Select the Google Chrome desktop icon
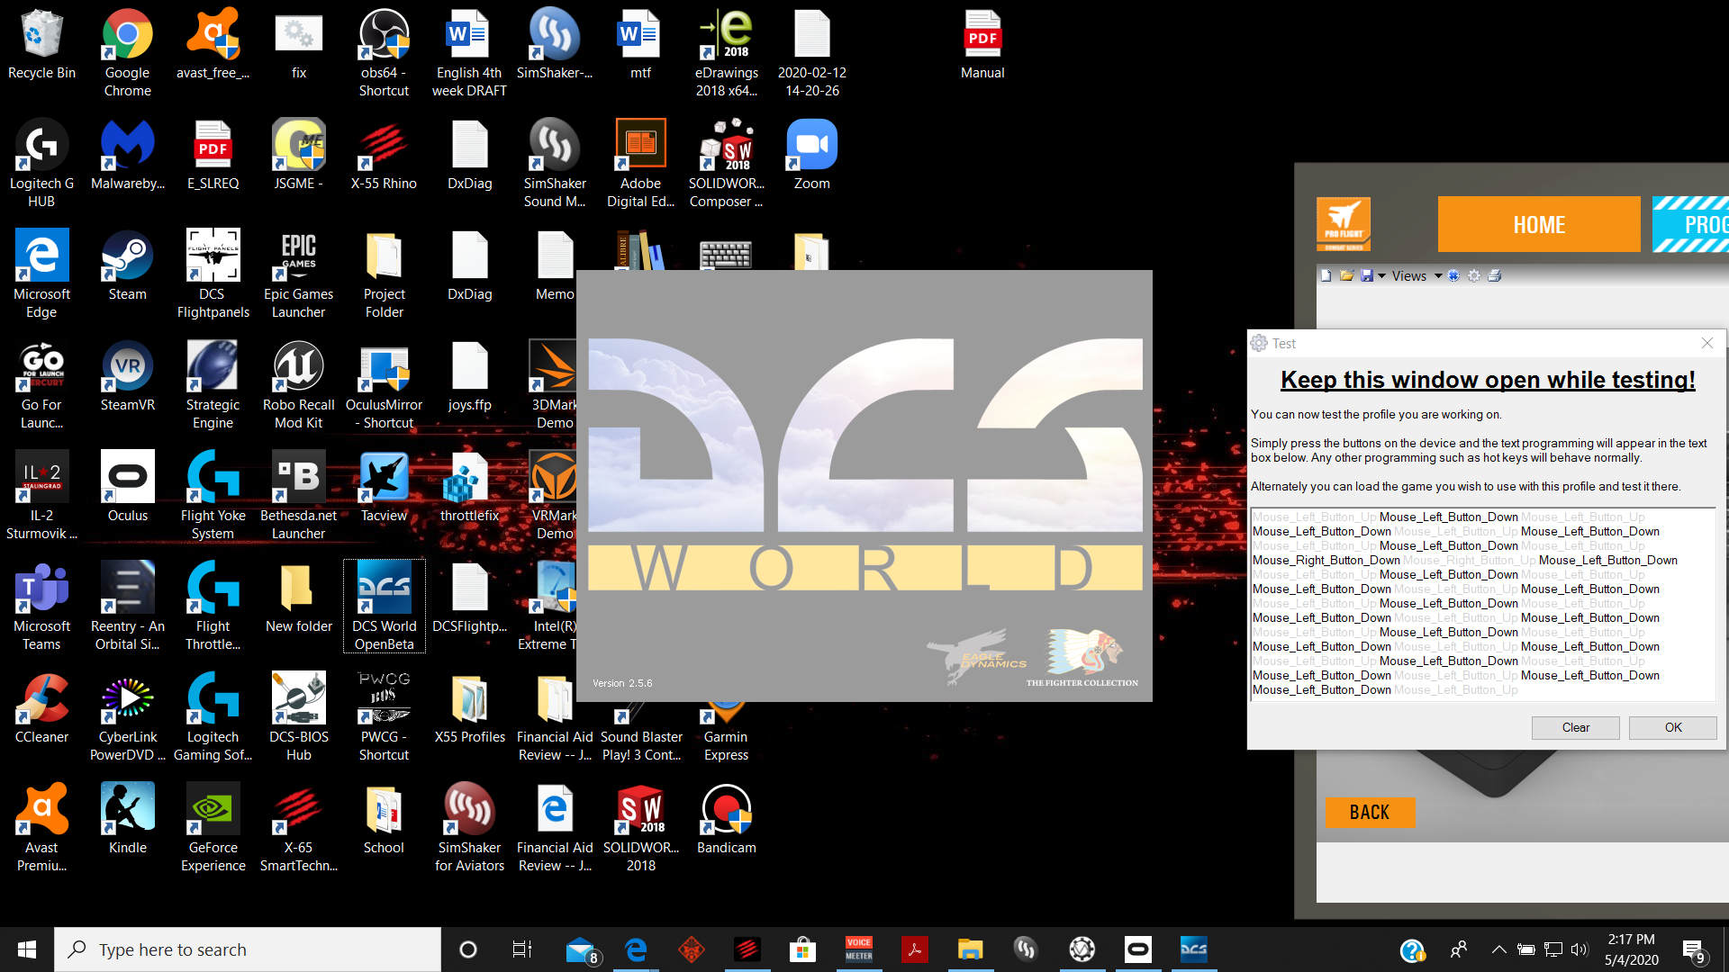 tap(127, 53)
